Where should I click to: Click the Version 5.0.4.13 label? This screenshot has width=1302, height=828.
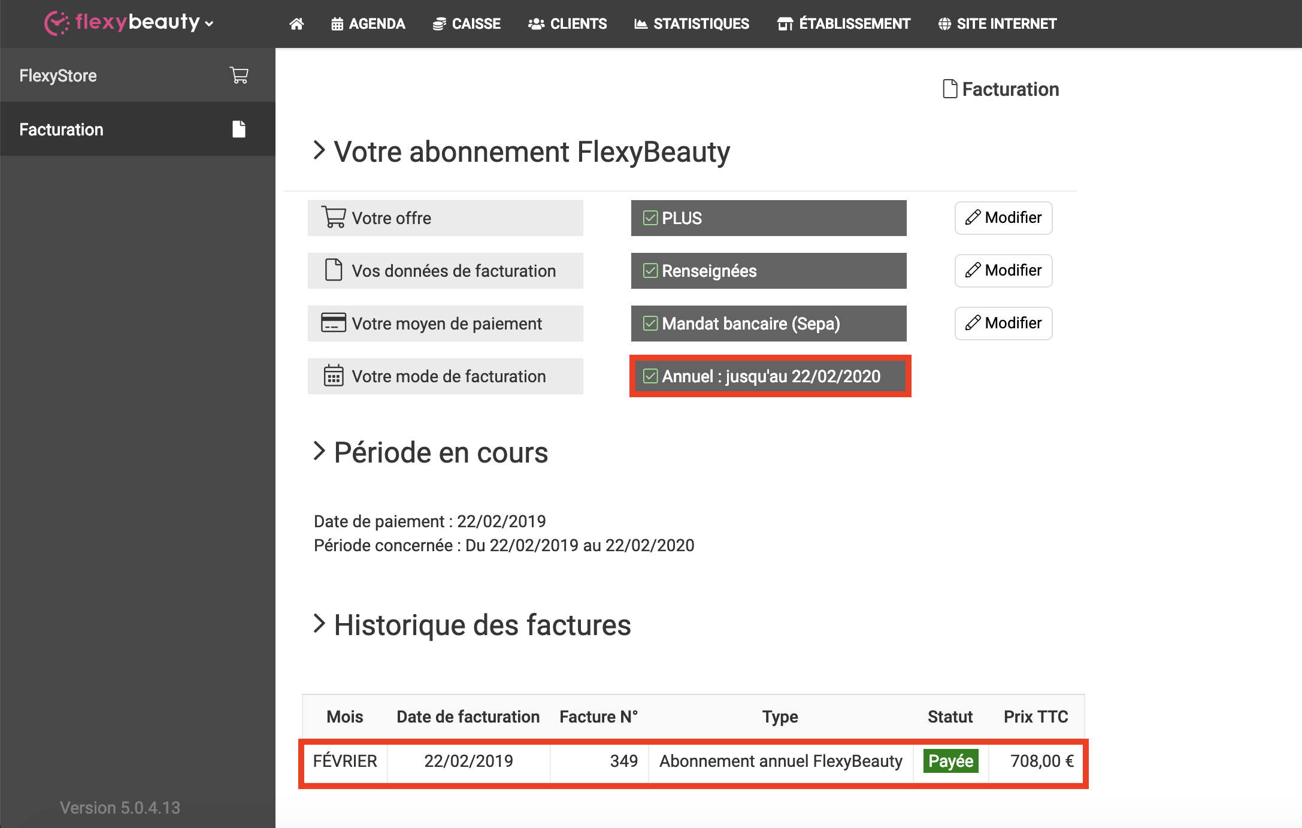click(120, 808)
